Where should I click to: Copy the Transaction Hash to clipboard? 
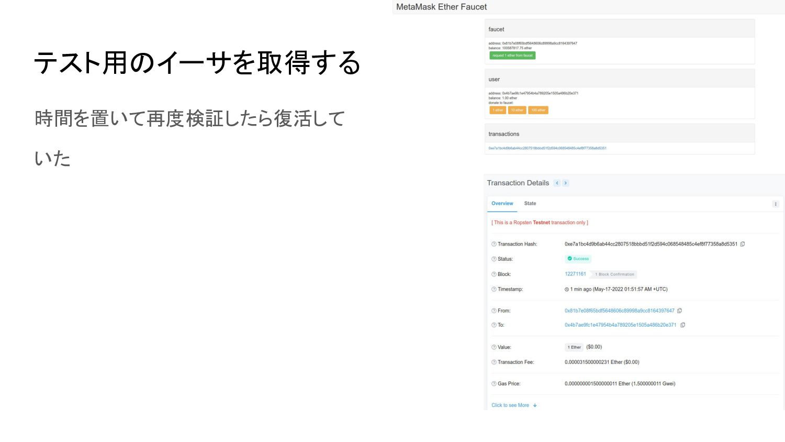(x=742, y=244)
